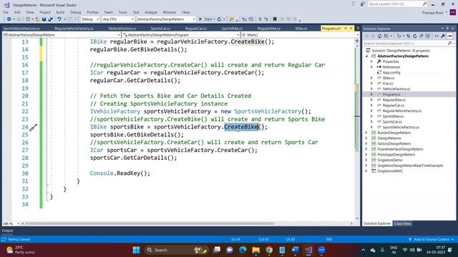Expand the FactoryDesignPattern project
The width and height of the screenshot is (458, 257).
pos(366,143)
